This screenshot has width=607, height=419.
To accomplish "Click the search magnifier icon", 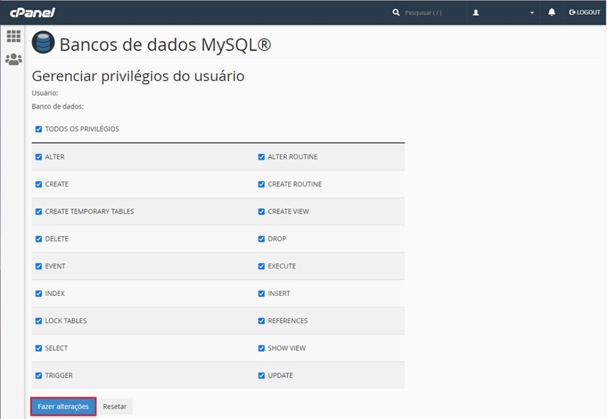I will (395, 12).
